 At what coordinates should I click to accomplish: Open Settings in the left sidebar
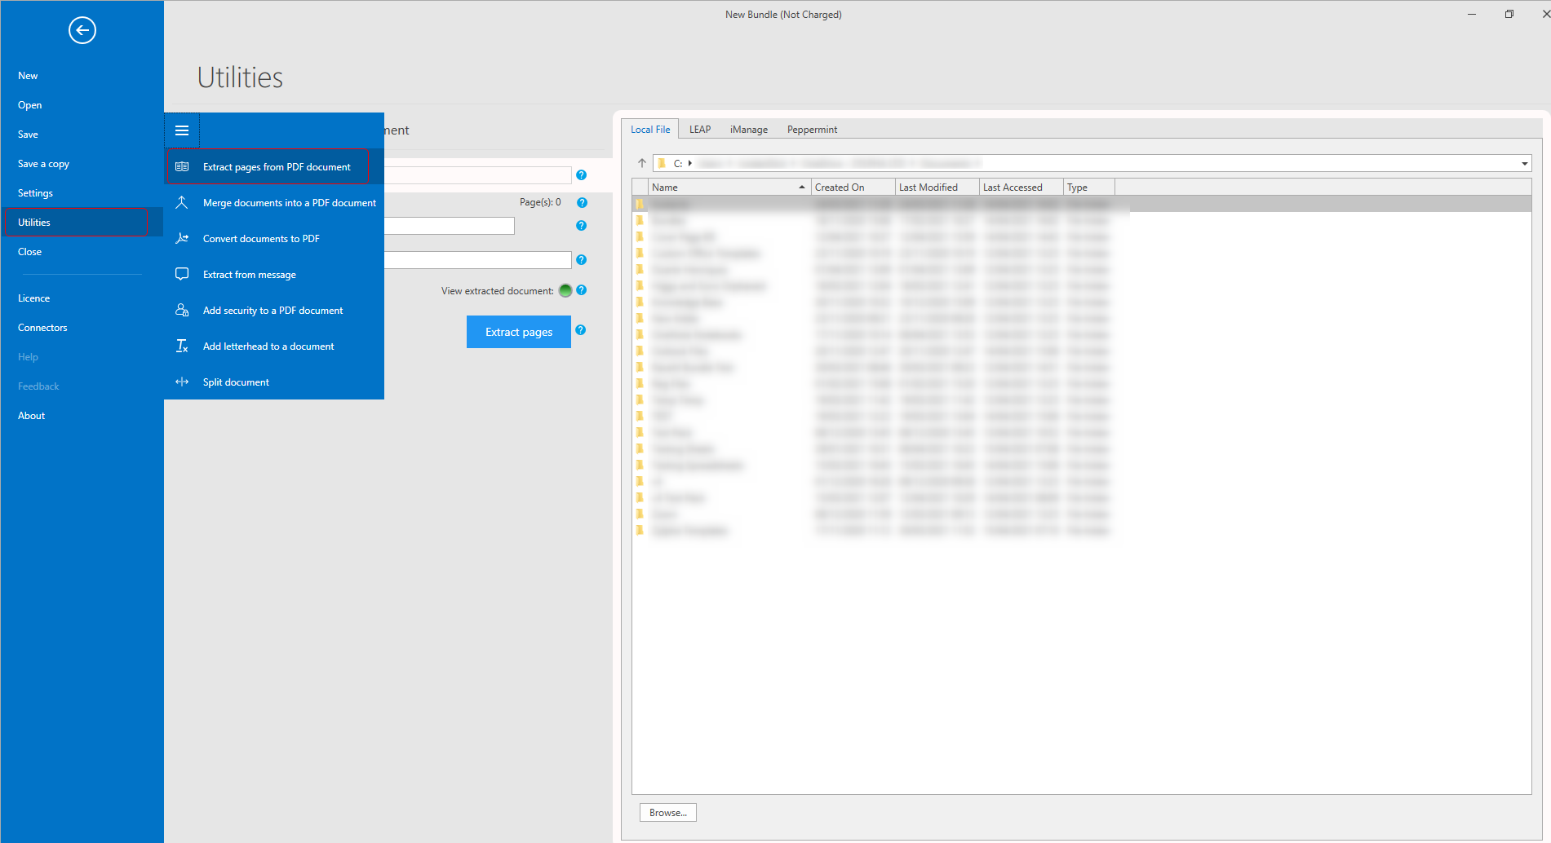(35, 193)
